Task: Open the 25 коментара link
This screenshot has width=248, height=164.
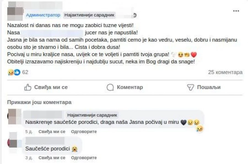Action: 225,72
